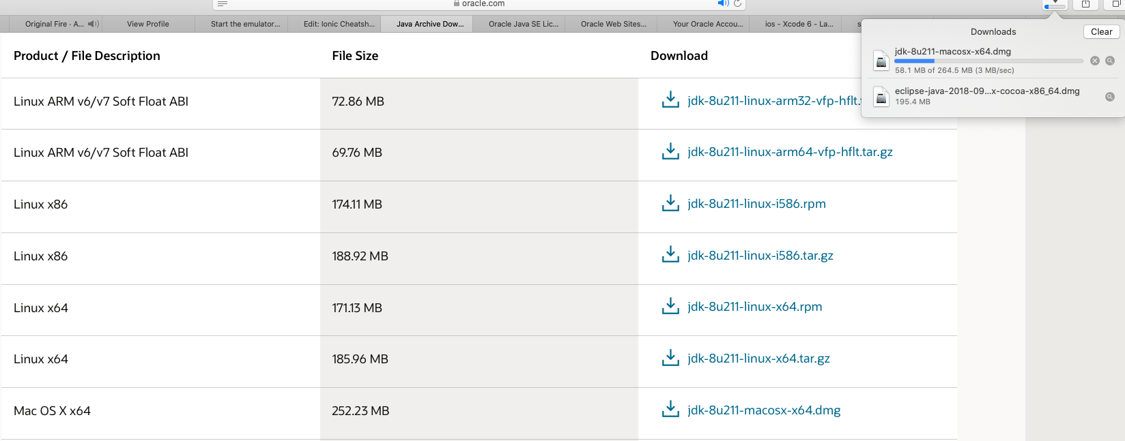Click the jdk-8u211-macosx-x64.dmg file icon in Downloads
The height and width of the screenshot is (441, 1125).
[881, 61]
